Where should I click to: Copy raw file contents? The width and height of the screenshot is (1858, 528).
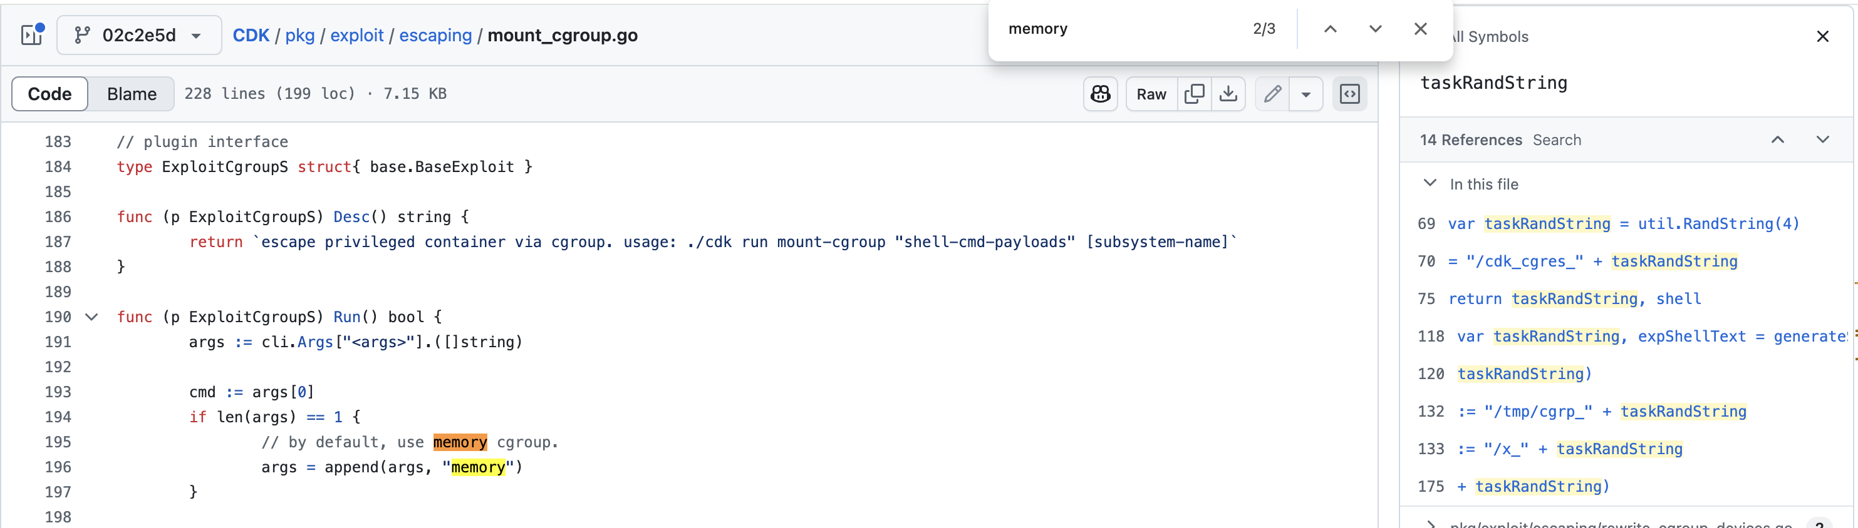click(x=1195, y=94)
